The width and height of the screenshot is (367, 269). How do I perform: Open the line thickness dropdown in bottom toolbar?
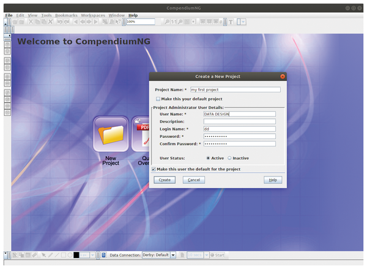tap(93, 255)
